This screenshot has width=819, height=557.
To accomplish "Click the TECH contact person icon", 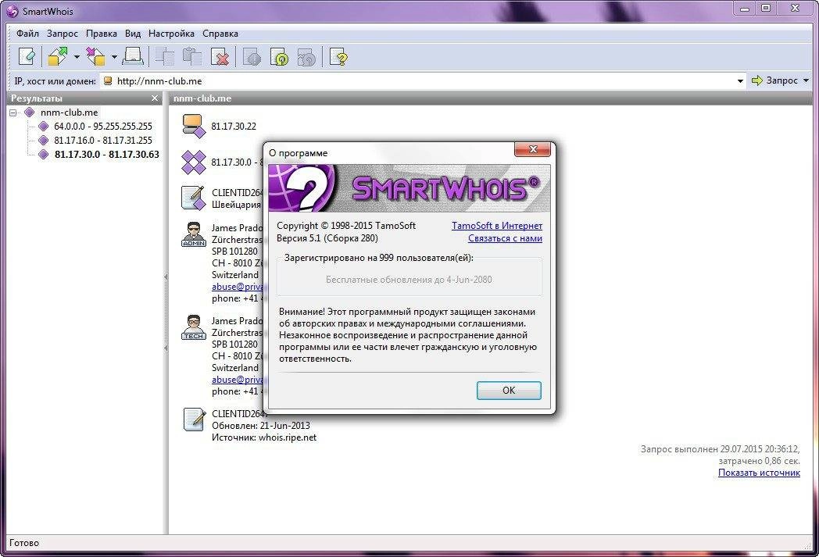I will [x=194, y=327].
